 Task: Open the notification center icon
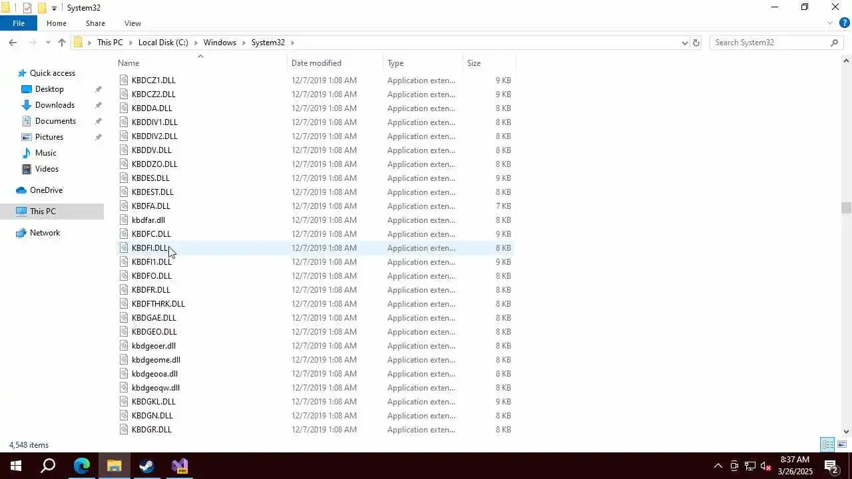pos(831,466)
